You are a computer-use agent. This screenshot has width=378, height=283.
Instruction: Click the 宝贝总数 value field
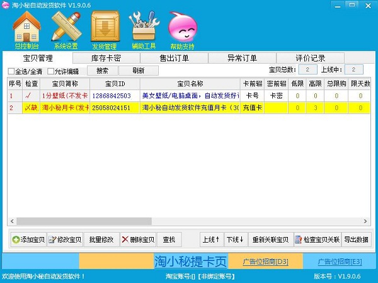(x=307, y=70)
